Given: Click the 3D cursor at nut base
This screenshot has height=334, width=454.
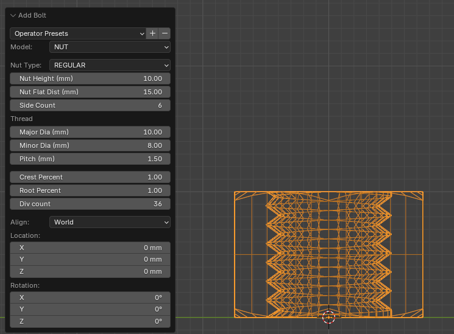Looking at the screenshot, I should tap(328, 317).
